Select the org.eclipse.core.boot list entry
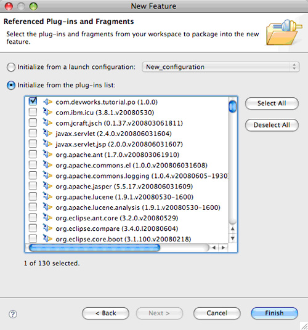Viewport: 308px width, 330px height. 123,239
